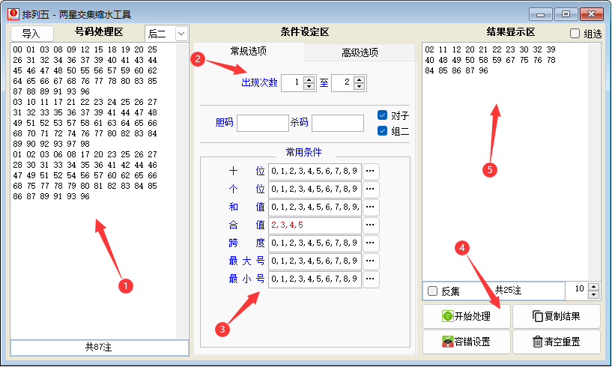Click into the 杀码 input field
Viewport: 612px width, 367px height.
[337, 123]
